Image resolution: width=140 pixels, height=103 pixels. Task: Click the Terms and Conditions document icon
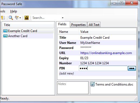coord(93,84)
